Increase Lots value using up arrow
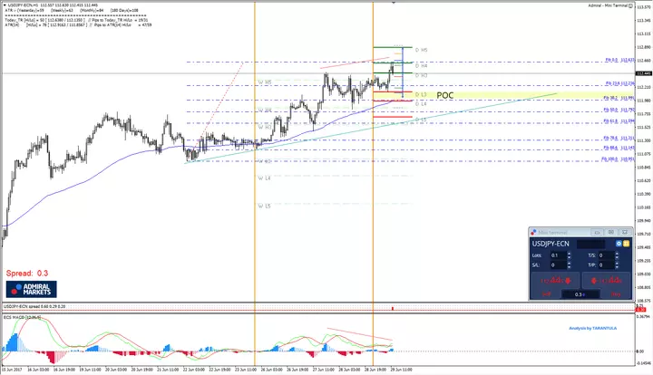The width and height of the screenshot is (653, 375). [570, 254]
